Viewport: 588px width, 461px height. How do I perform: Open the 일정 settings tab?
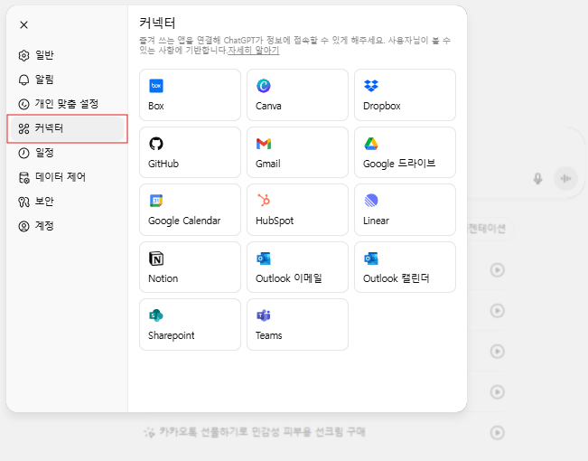pos(67,153)
